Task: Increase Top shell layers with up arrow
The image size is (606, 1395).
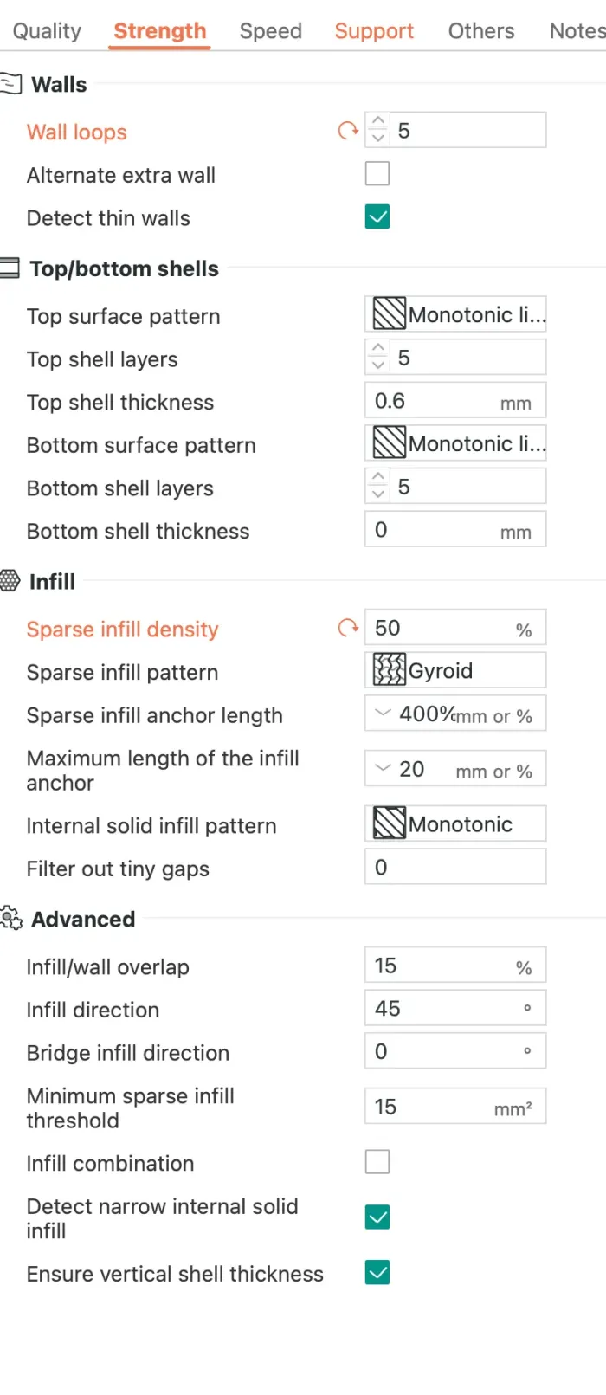Action: (377, 349)
